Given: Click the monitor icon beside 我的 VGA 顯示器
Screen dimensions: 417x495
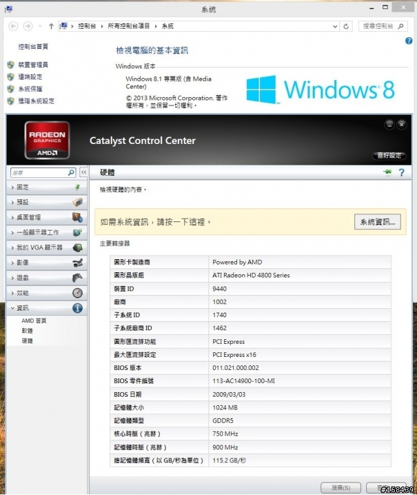Looking at the screenshot, I should click(x=78, y=247).
